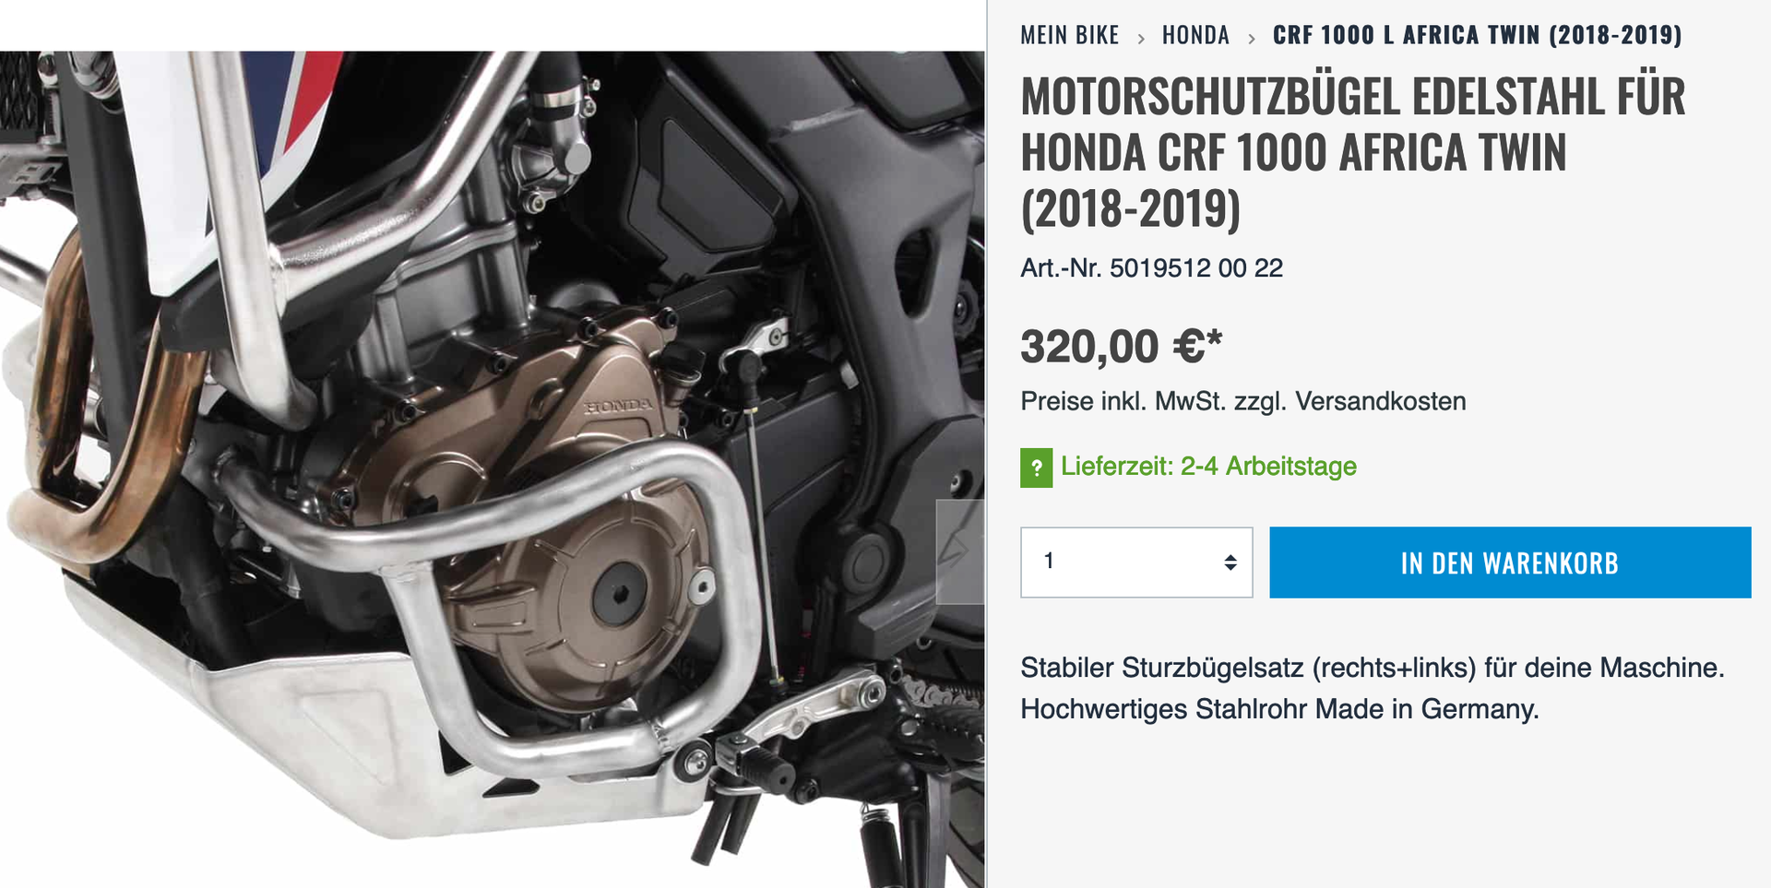The image size is (1771, 888).
Task: Click the asterisk beside the 320,00 € price
Action: click(1214, 337)
